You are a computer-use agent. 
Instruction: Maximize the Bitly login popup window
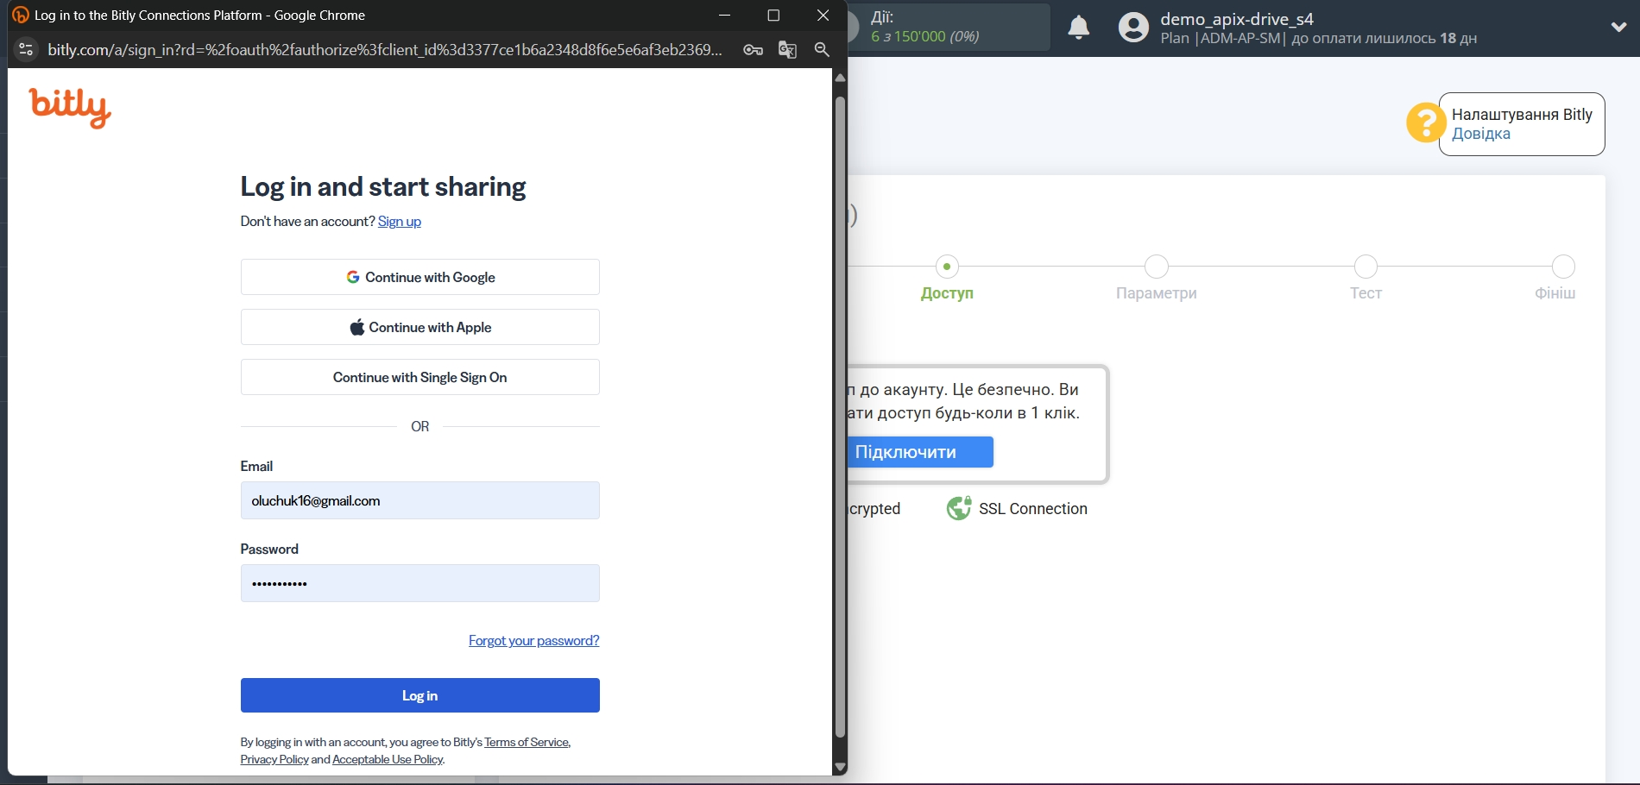[x=773, y=16]
